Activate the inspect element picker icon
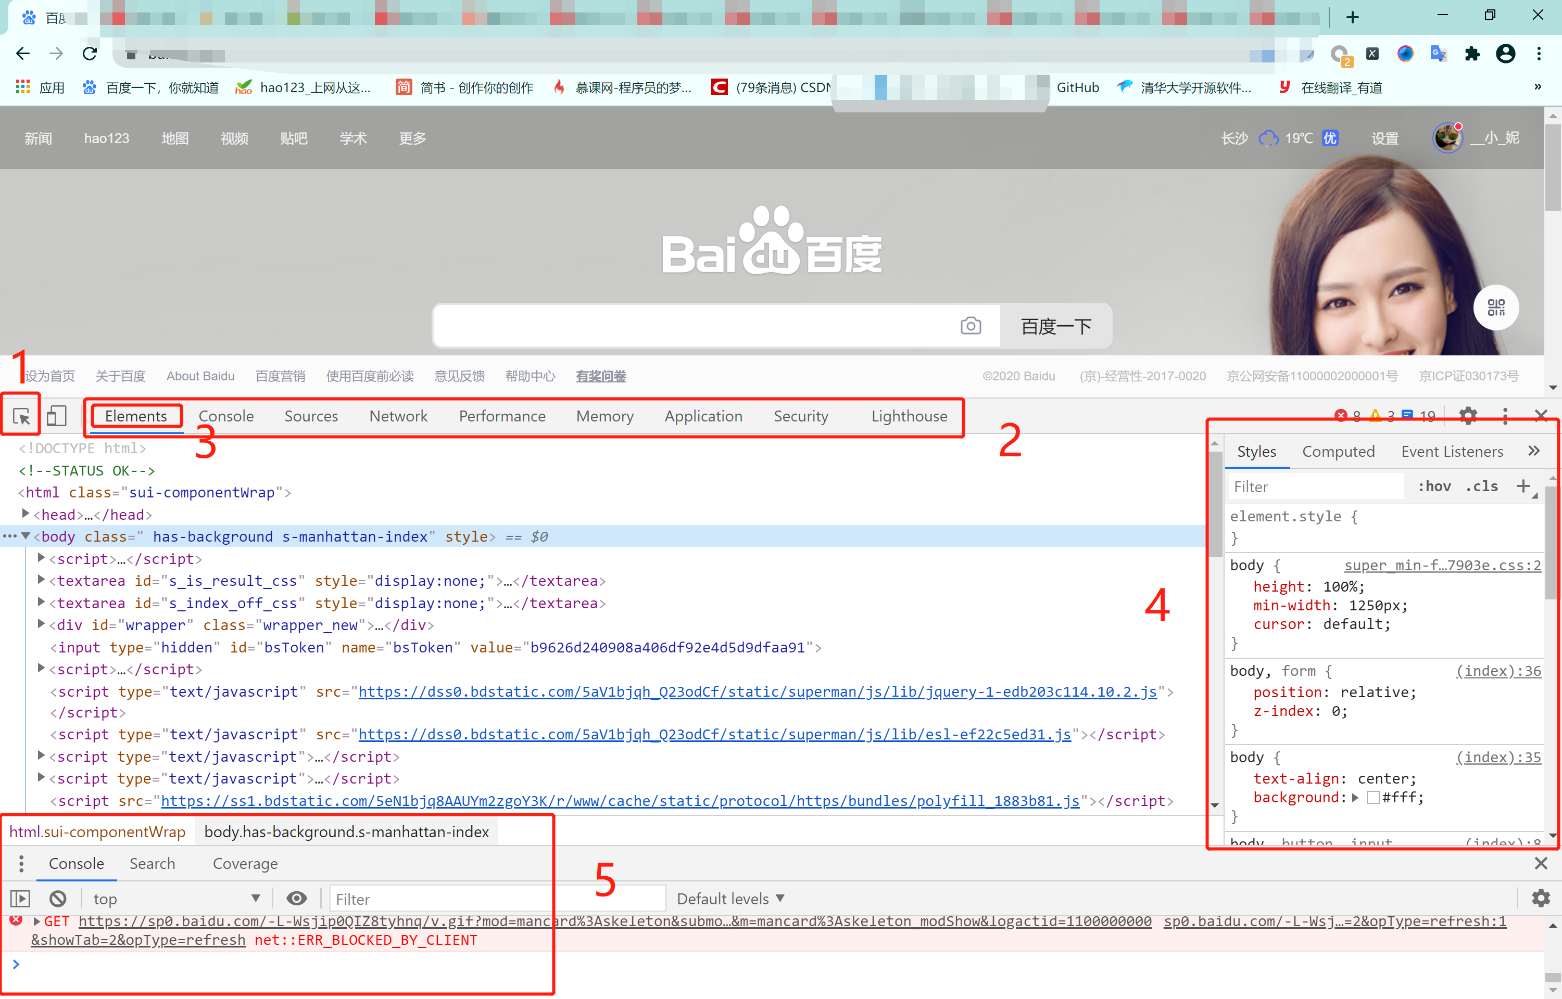The image size is (1562, 999). coord(21,416)
